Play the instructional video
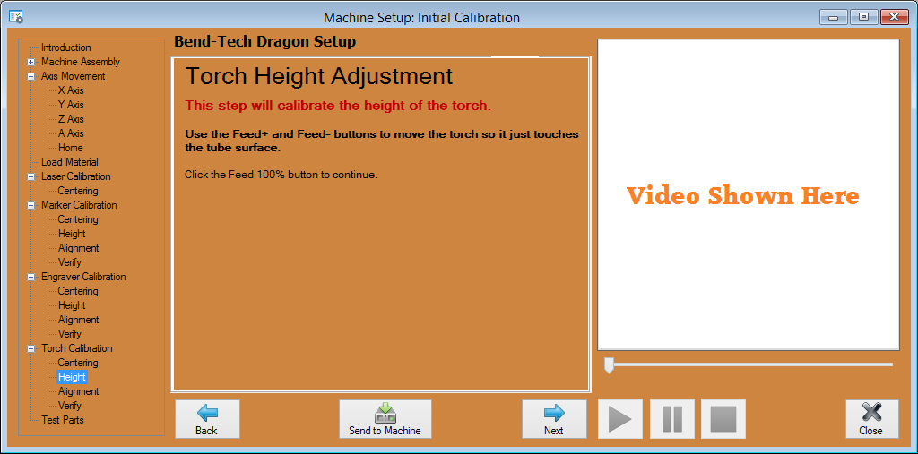The height and width of the screenshot is (454, 918). 620,419
